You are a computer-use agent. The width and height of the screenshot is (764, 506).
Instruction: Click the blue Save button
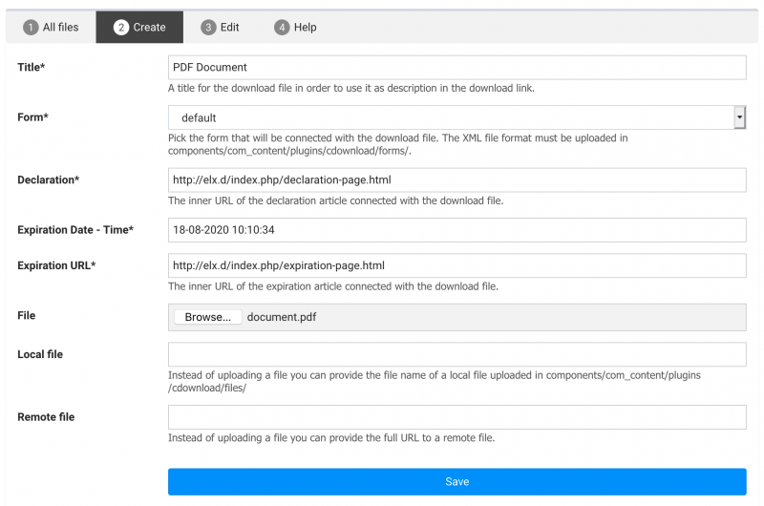pos(457,481)
